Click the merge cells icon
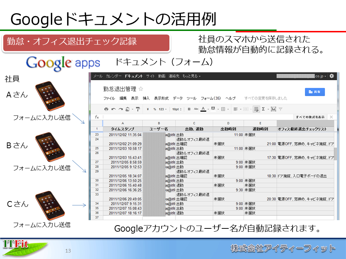Image resolution: width=346 pixels, height=259 pixels. (246, 109)
